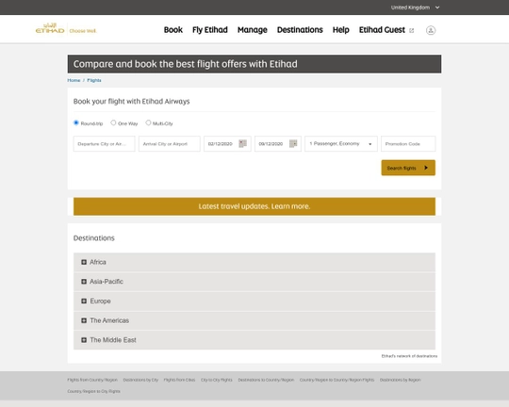The height and width of the screenshot is (407, 509).
Task: Click the external link icon beside Etihad Guest
Action: tap(412, 30)
